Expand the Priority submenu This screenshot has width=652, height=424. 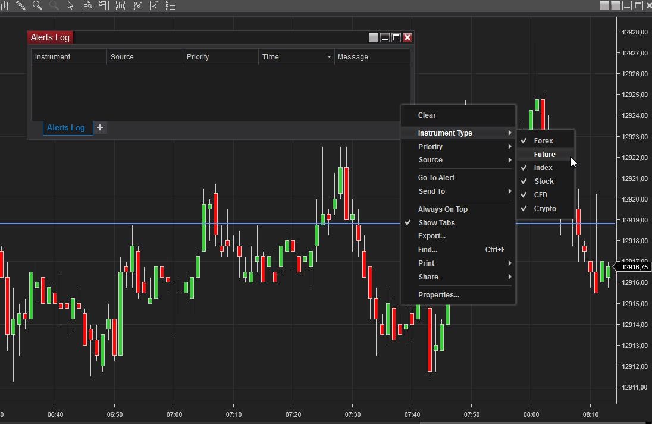click(458, 147)
